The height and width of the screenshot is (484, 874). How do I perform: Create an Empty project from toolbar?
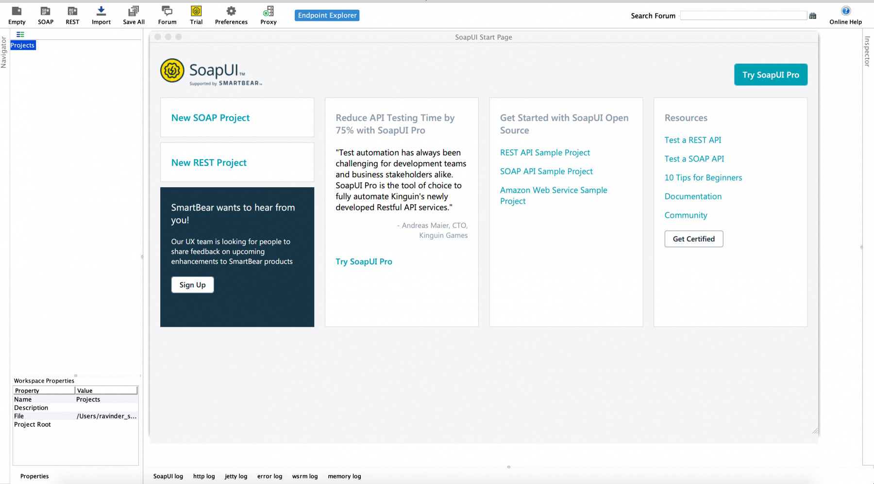(x=17, y=16)
